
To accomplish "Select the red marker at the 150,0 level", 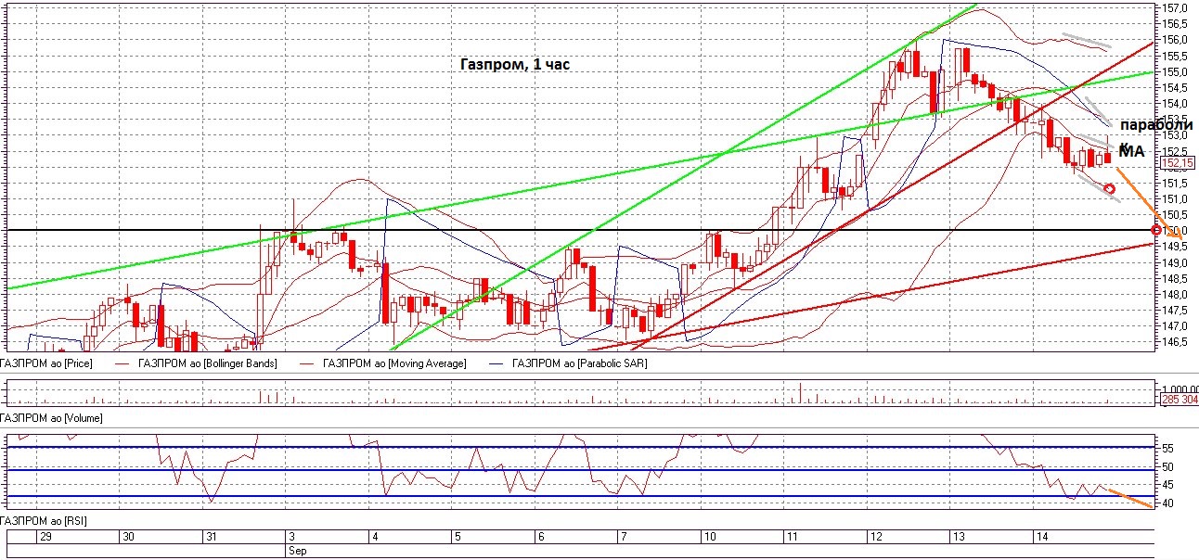I will click(1156, 230).
